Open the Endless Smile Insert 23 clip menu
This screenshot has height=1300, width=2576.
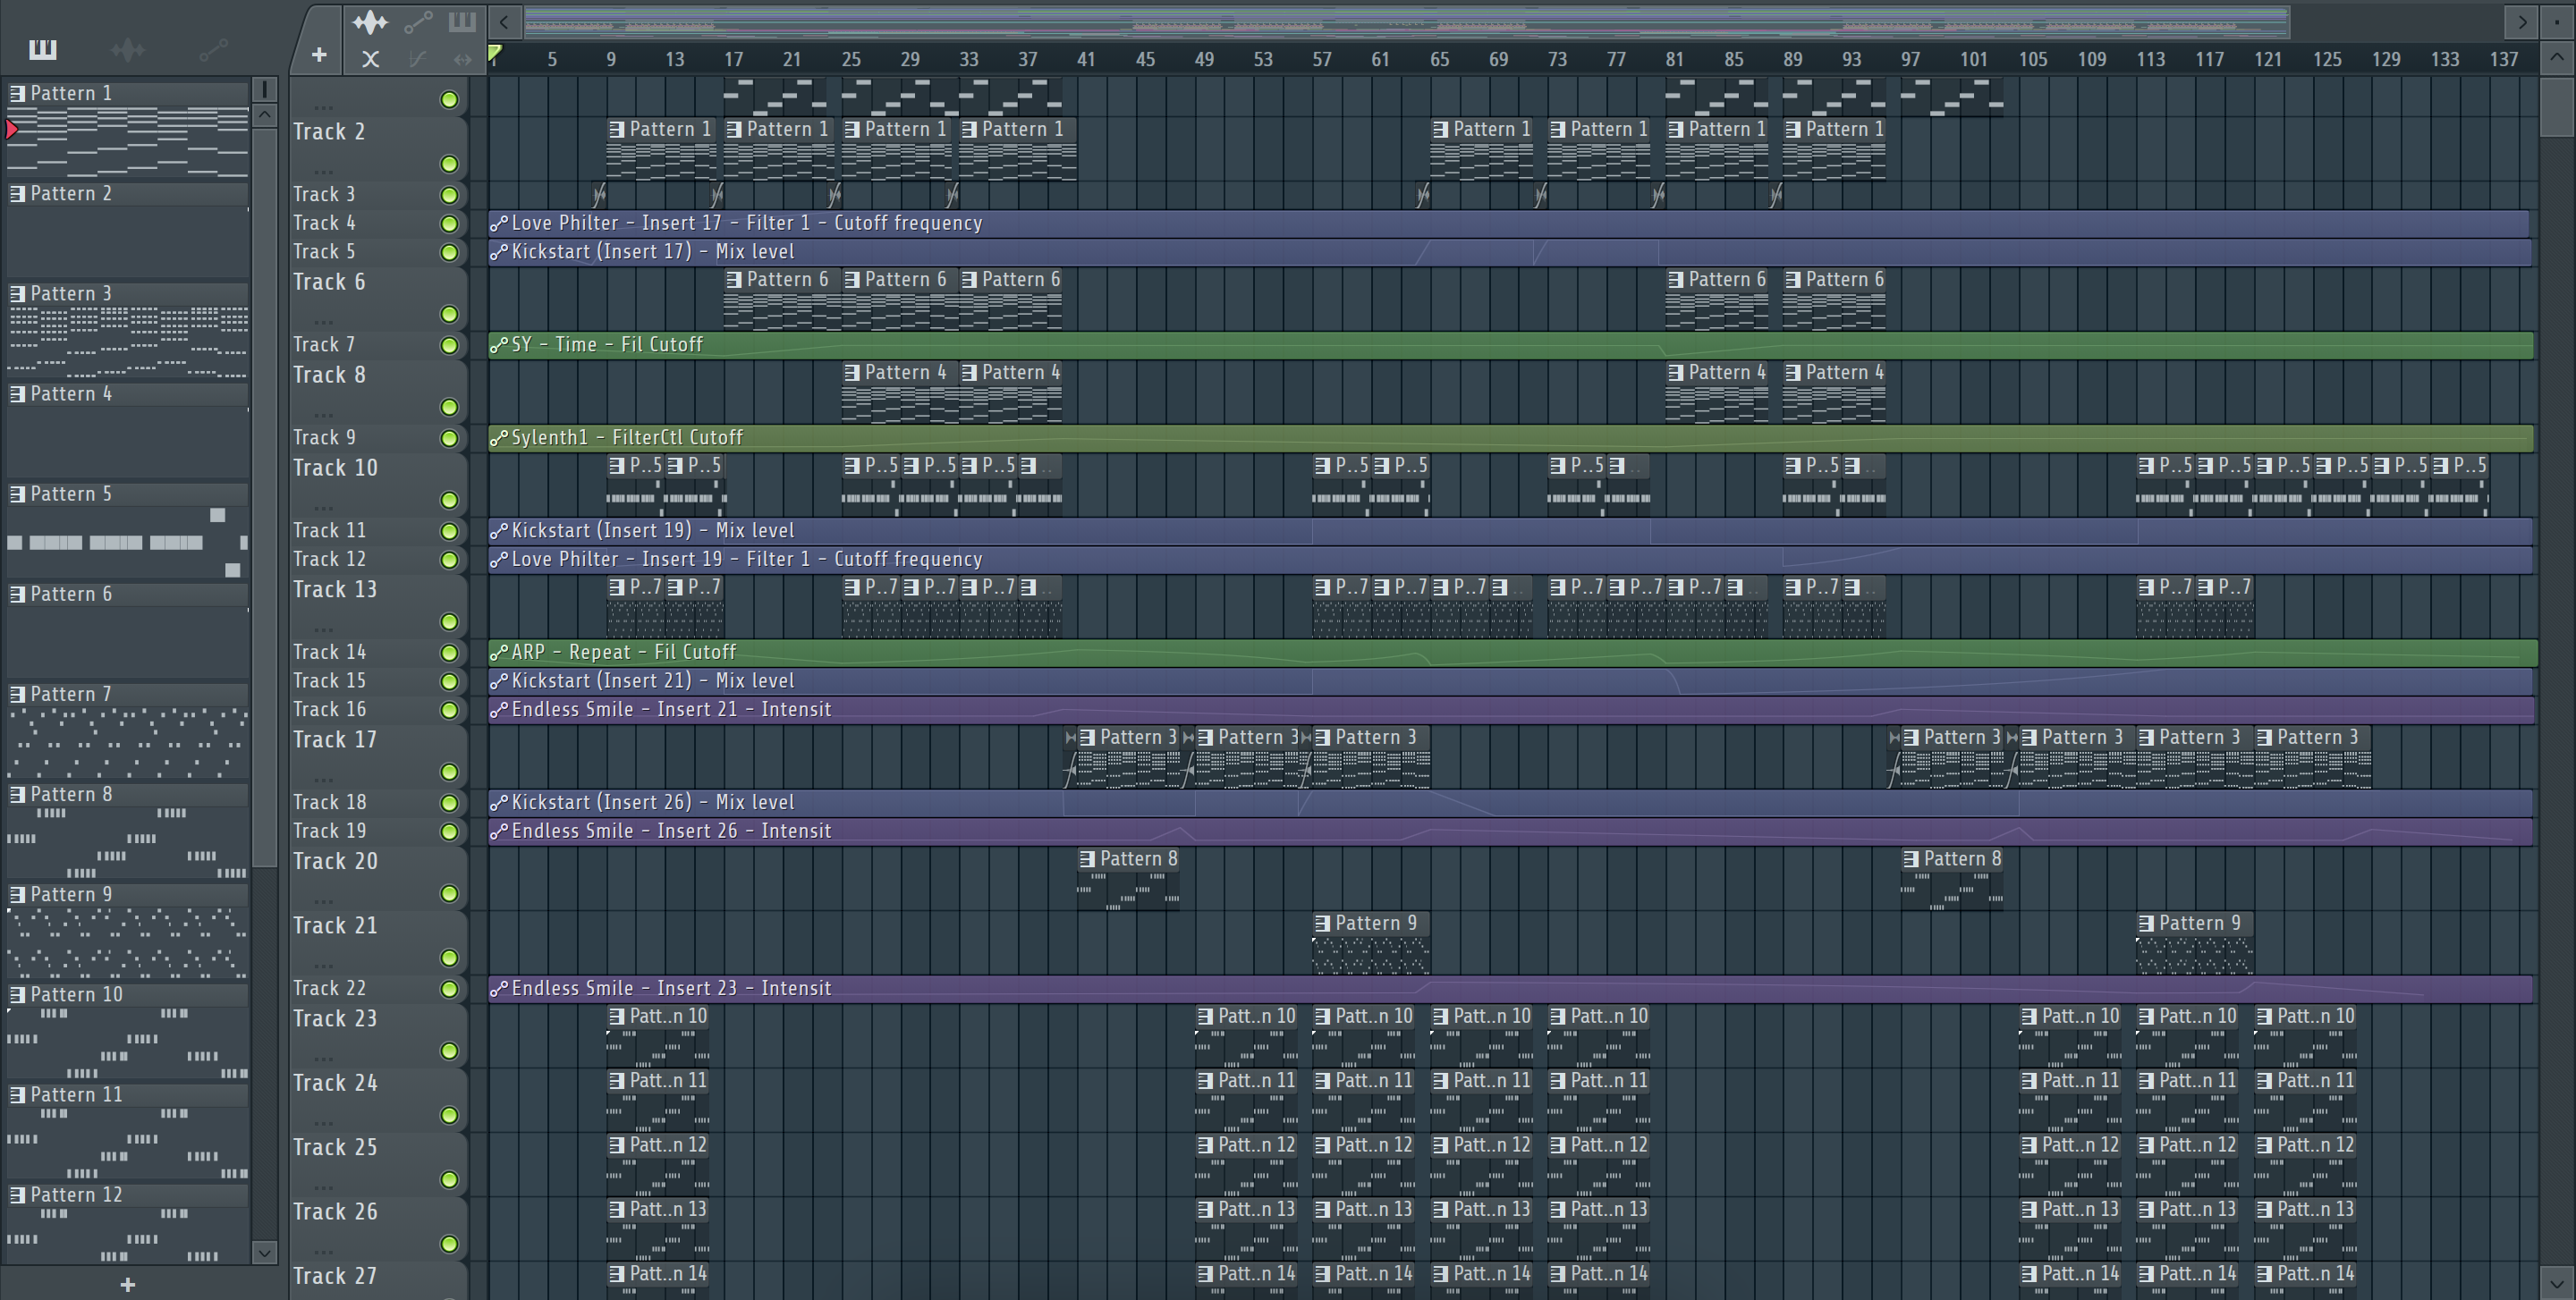coord(499,988)
